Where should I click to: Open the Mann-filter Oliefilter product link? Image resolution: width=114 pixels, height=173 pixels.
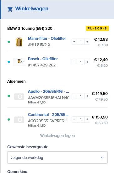[47, 39]
